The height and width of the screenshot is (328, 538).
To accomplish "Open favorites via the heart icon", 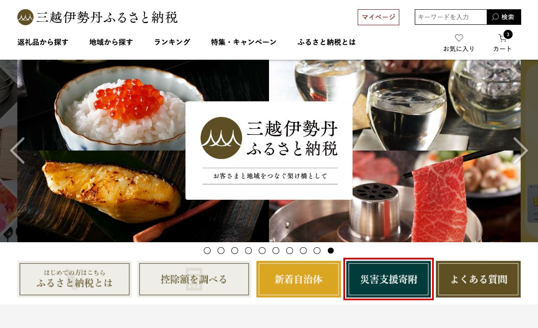I will [x=459, y=38].
